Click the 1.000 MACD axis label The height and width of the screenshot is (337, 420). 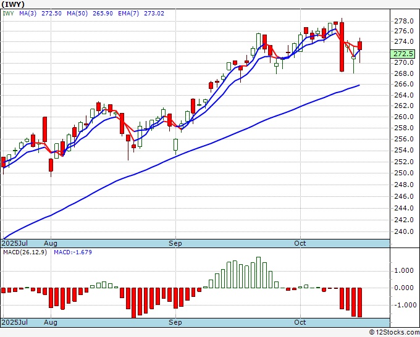404,270
